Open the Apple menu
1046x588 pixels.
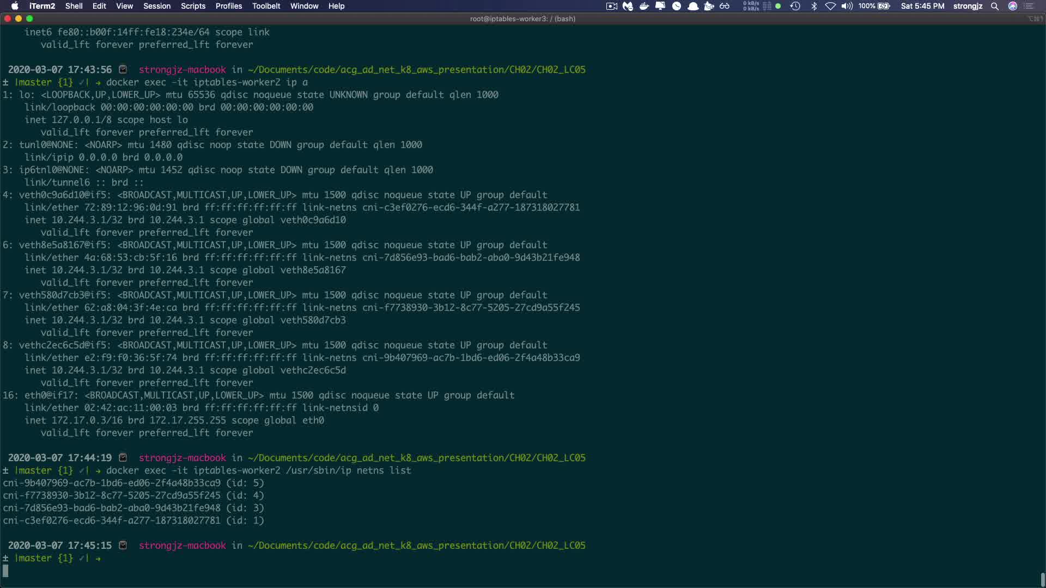click(x=15, y=6)
